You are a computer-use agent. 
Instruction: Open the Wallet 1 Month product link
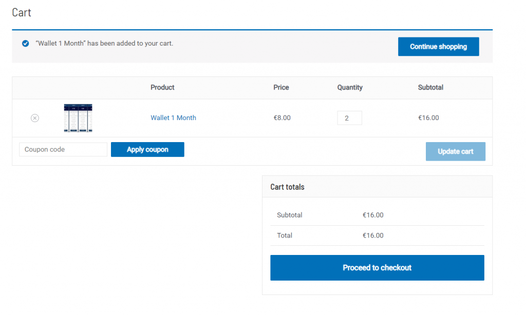pyautogui.click(x=173, y=118)
